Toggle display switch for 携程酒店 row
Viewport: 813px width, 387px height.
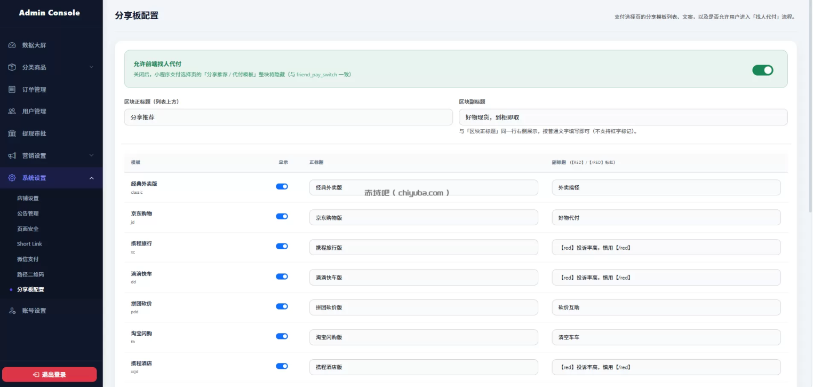click(282, 366)
